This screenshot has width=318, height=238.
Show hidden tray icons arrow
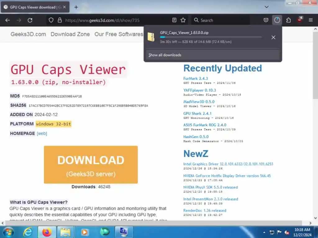point(264,232)
